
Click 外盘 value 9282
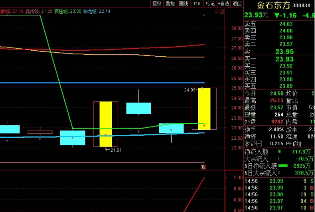pos(277,122)
